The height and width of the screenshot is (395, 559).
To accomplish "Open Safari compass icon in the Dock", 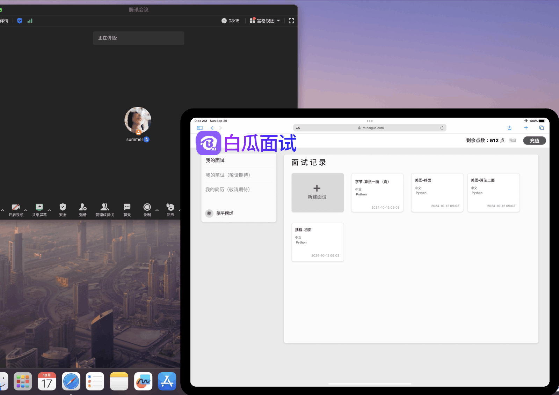I will click(71, 381).
